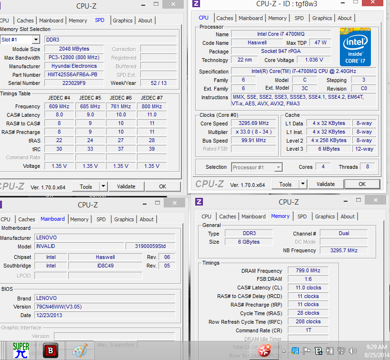Select the 12/23/2013 BIOS date value
The image size is (390, 360).
(x=105, y=315)
